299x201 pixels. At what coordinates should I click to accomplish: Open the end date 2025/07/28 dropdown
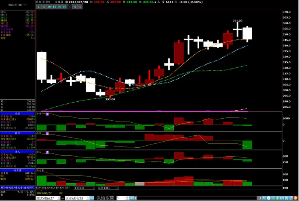[88, 198]
